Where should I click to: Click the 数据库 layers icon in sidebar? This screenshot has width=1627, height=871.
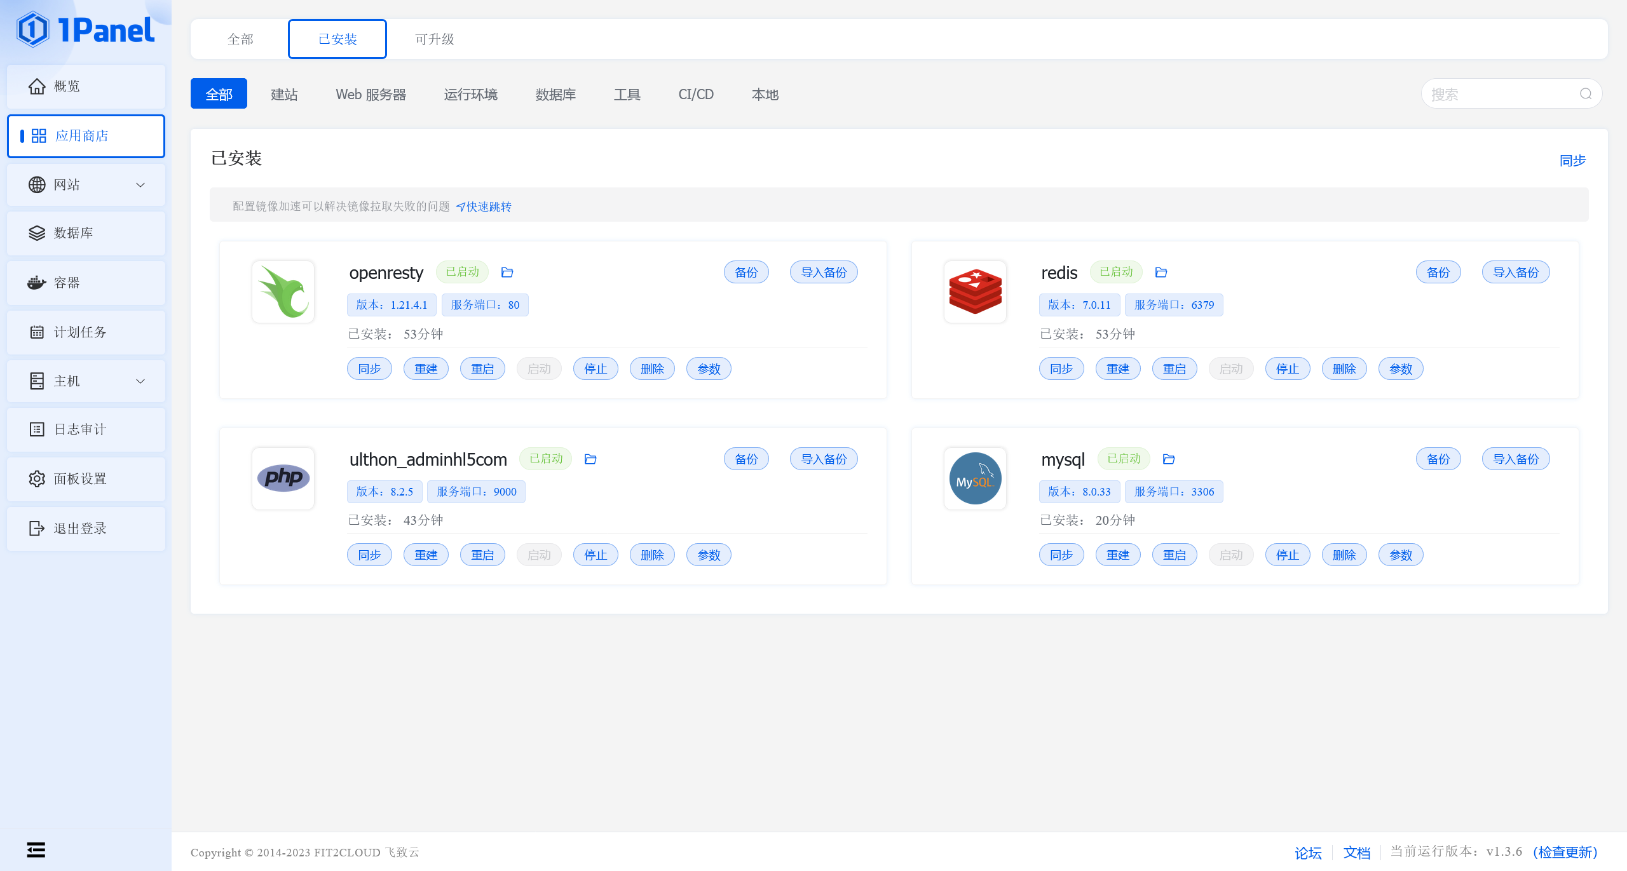point(37,233)
